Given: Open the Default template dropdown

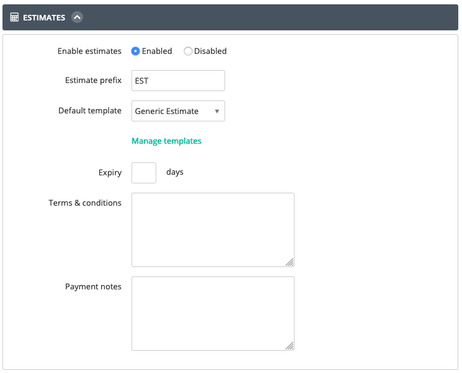Looking at the screenshot, I should click(x=178, y=111).
